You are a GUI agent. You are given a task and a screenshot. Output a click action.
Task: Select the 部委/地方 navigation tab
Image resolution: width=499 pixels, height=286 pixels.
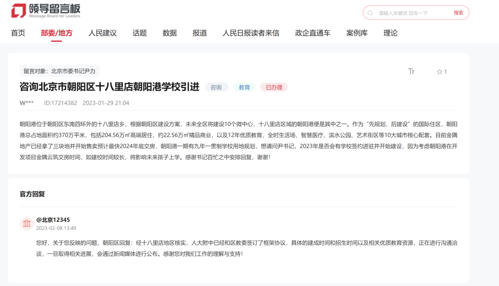[x=56, y=33]
